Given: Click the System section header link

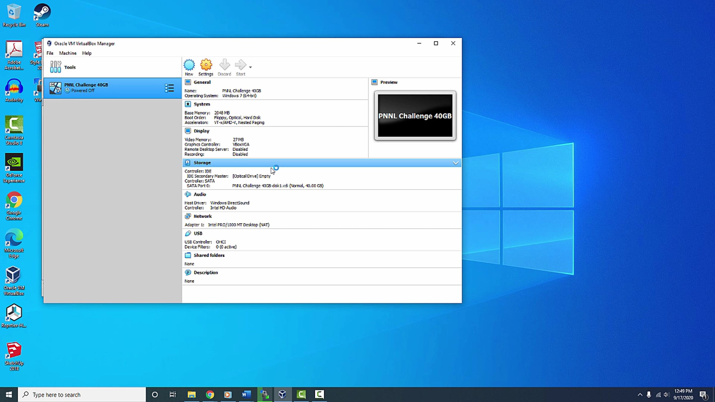Looking at the screenshot, I should point(202,104).
